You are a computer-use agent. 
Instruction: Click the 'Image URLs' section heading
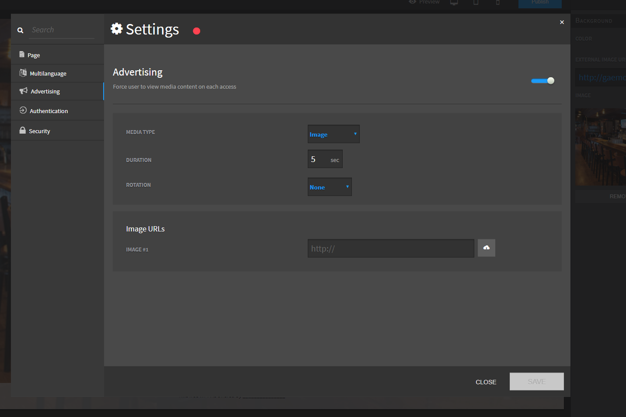146,229
